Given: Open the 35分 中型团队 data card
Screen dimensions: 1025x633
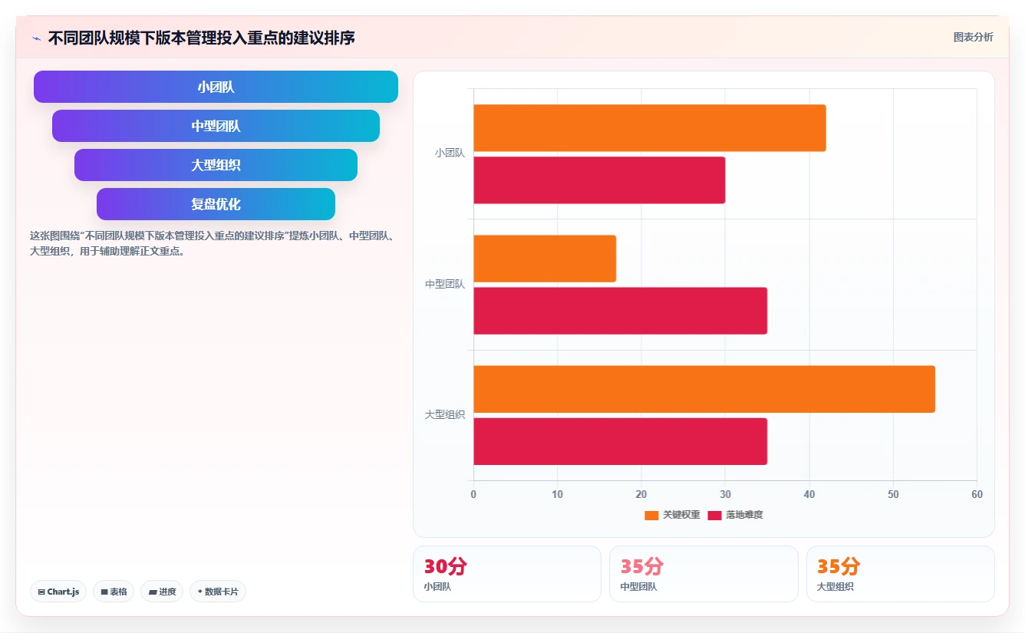Looking at the screenshot, I should (x=704, y=574).
